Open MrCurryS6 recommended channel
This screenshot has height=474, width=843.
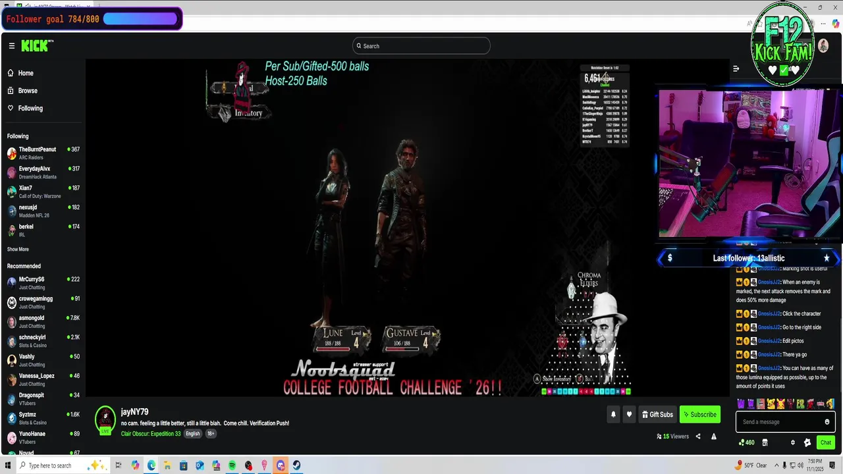tap(43, 282)
